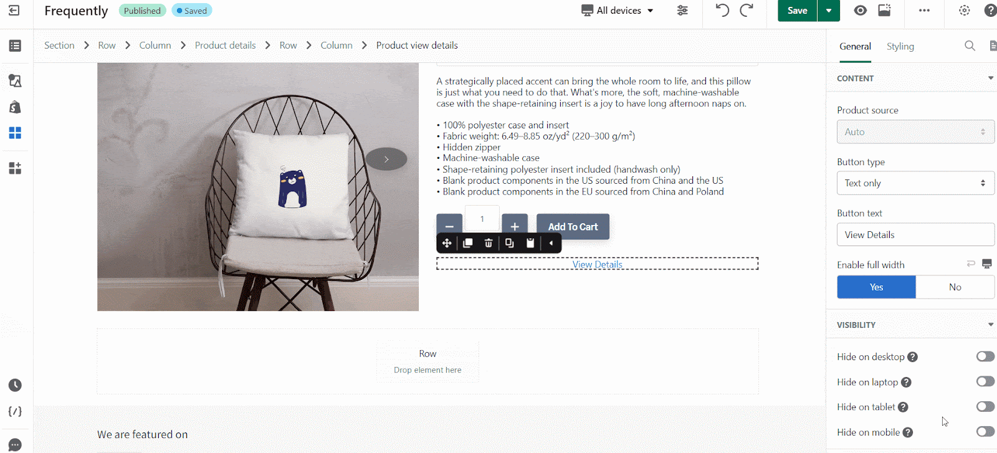Click the move handle in element toolbar

(x=447, y=243)
